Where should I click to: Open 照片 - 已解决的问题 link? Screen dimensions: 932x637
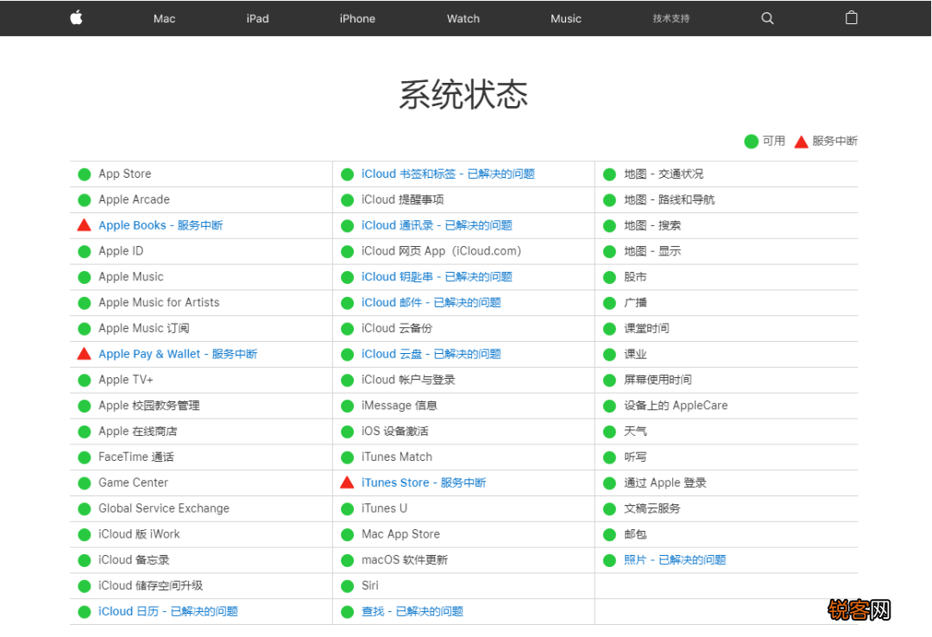click(675, 559)
